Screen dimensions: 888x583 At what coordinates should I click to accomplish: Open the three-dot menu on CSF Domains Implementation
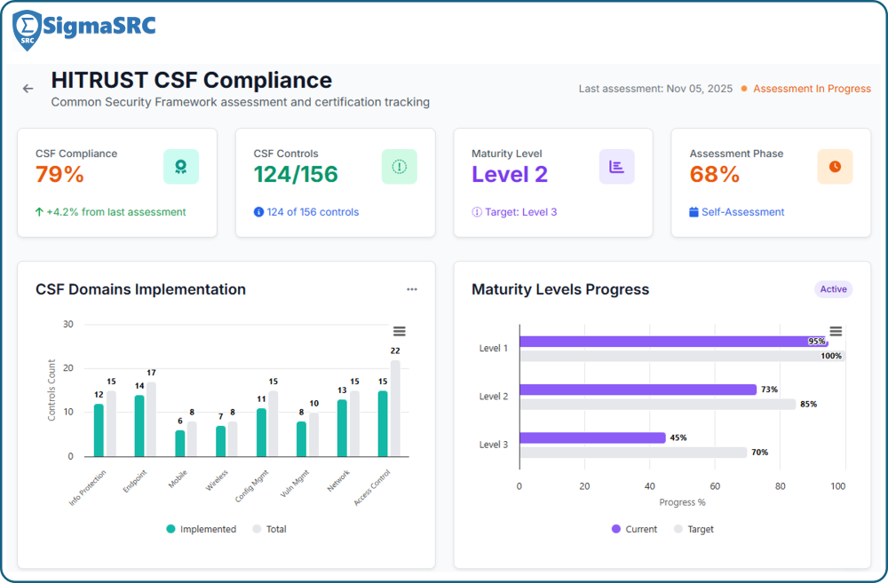412,289
